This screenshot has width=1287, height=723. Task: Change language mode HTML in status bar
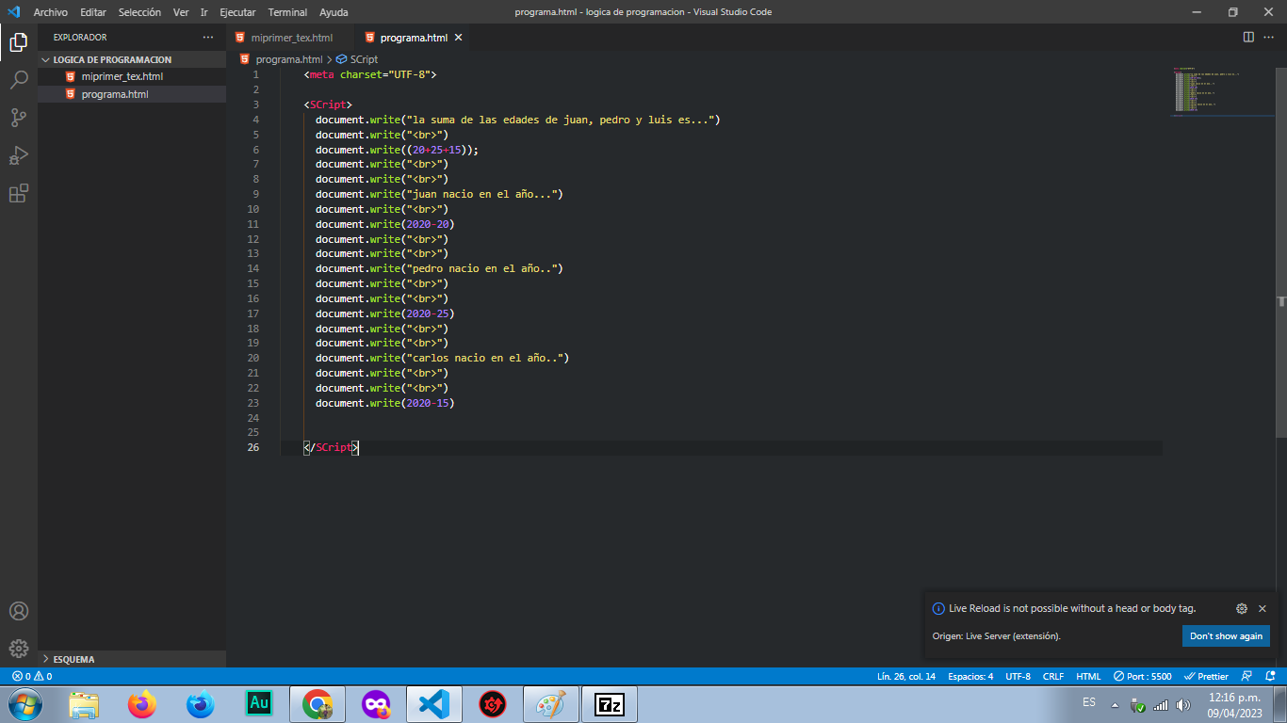point(1088,676)
